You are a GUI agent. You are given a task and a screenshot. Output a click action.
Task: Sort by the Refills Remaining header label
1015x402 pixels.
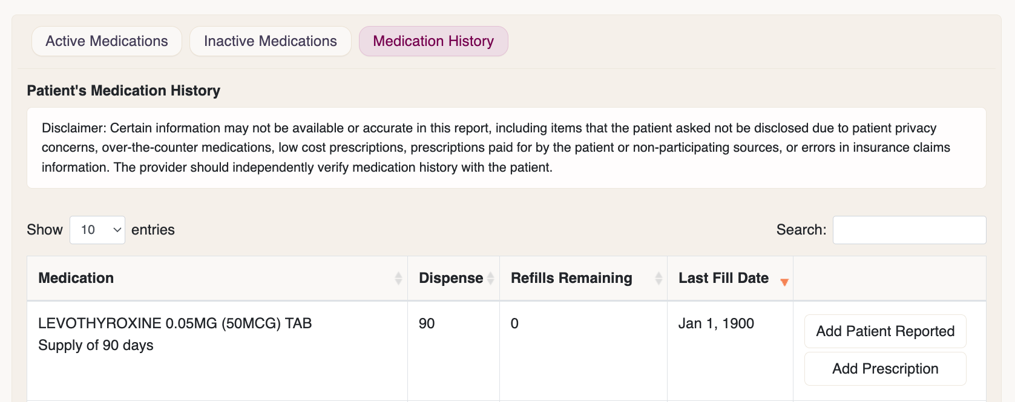[x=571, y=278]
